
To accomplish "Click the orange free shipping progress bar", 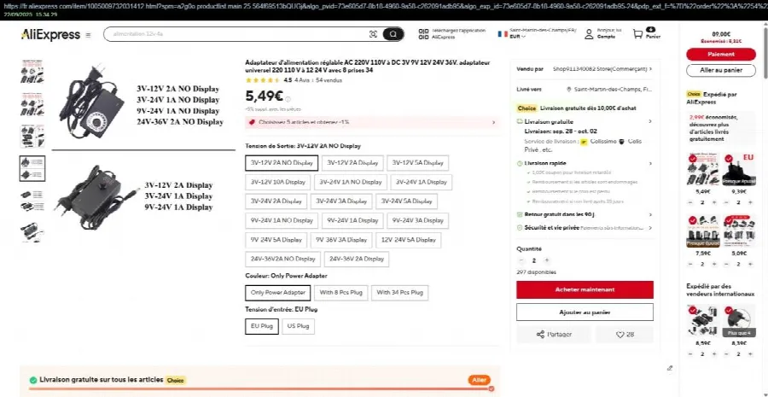I will coord(261,388).
